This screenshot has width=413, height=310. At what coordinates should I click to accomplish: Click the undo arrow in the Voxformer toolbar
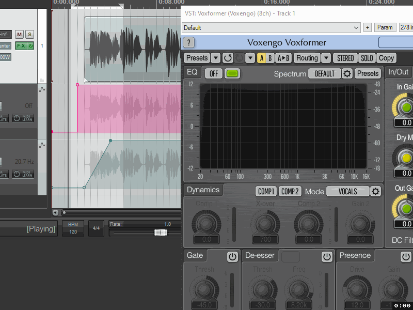click(228, 58)
